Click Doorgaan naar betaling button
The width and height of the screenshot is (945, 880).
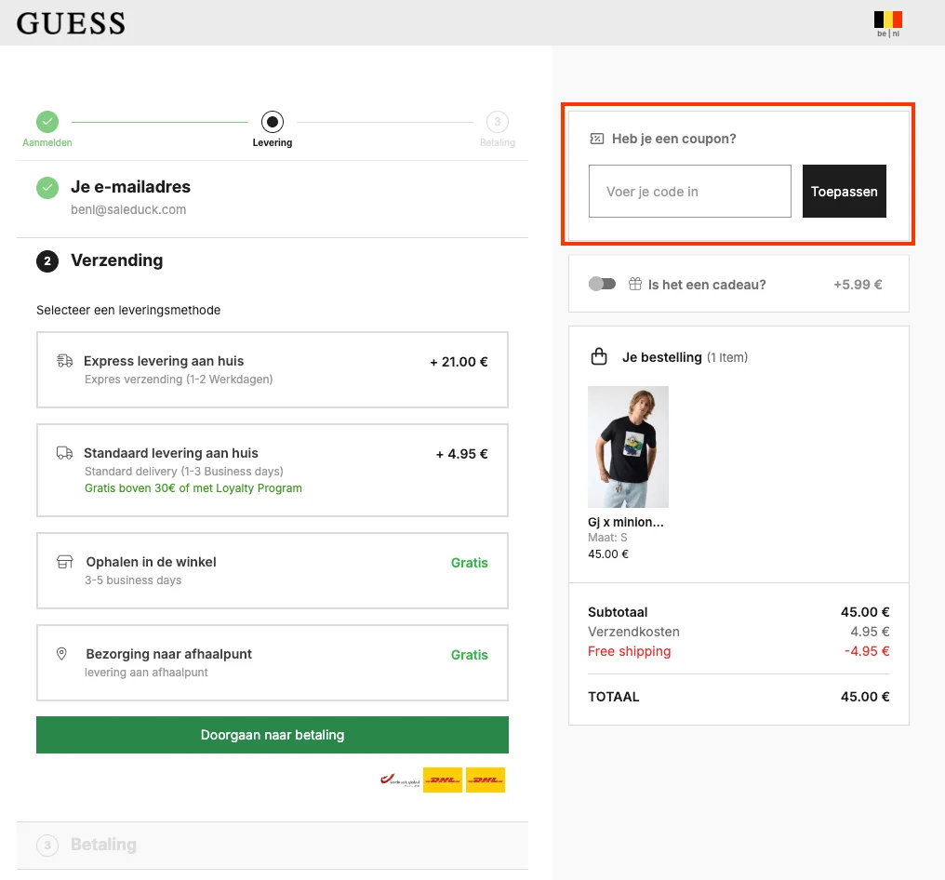click(273, 735)
